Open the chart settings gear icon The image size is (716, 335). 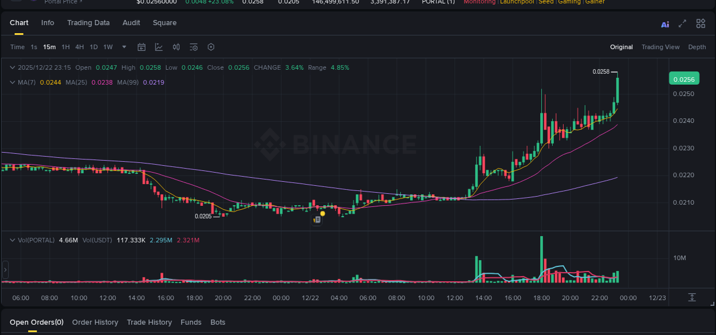[x=211, y=47]
